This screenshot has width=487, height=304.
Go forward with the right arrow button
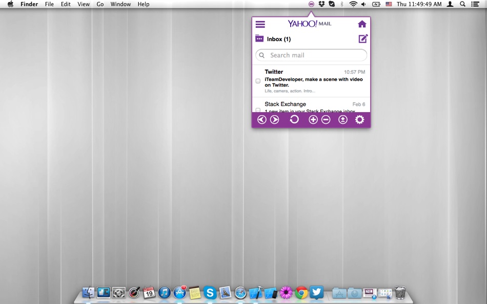[x=275, y=120]
